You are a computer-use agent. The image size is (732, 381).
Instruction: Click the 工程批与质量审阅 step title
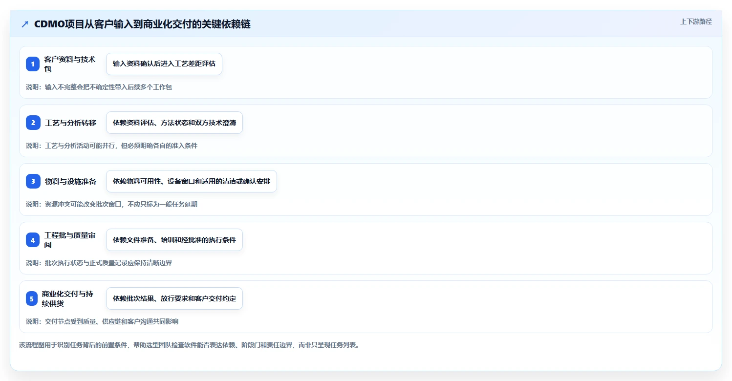point(70,240)
